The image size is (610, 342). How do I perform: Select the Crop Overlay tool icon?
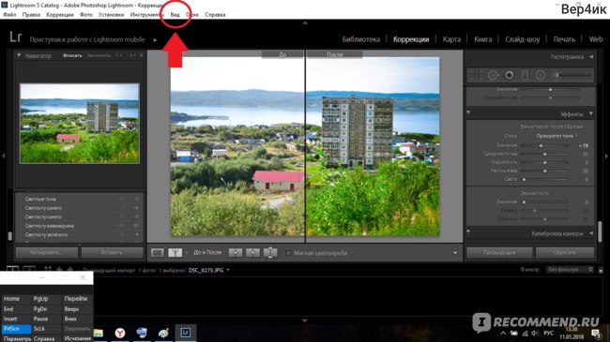pyautogui.click(x=476, y=75)
